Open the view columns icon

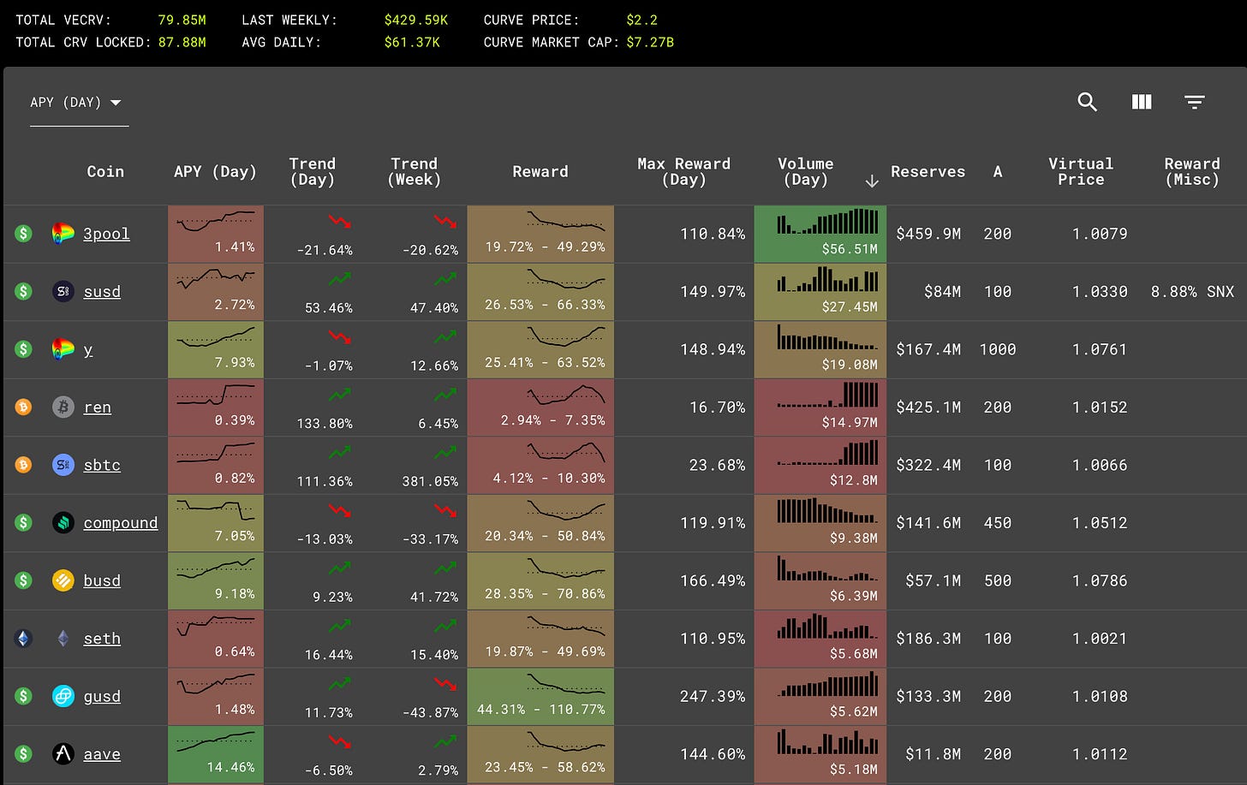coord(1142,102)
